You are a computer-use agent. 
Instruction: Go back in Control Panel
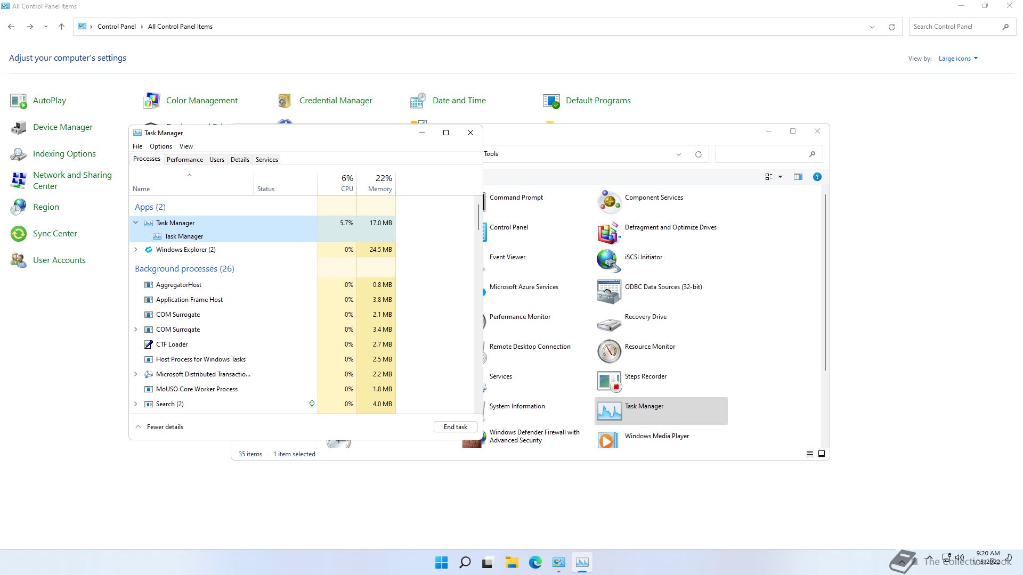(x=11, y=27)
